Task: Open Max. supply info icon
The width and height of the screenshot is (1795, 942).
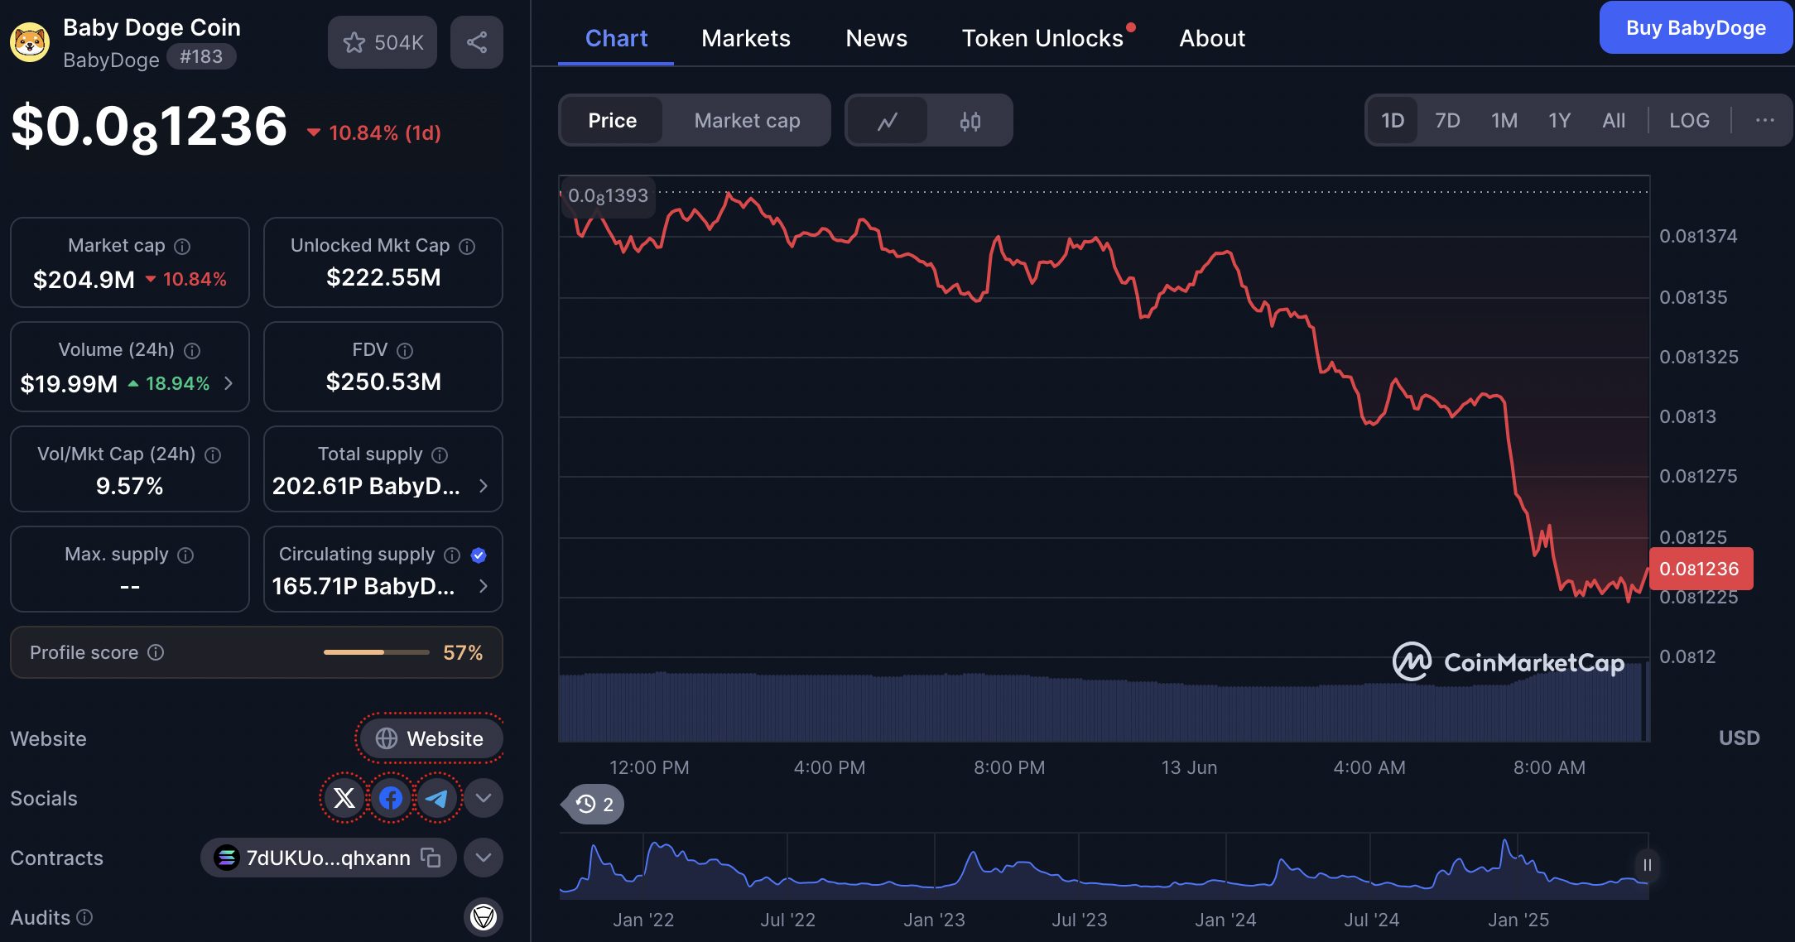Action: 185,555
